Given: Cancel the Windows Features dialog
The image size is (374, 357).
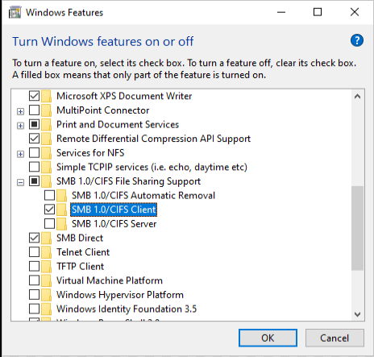Looking at the screenshot, I should click(x=335, y=338).
